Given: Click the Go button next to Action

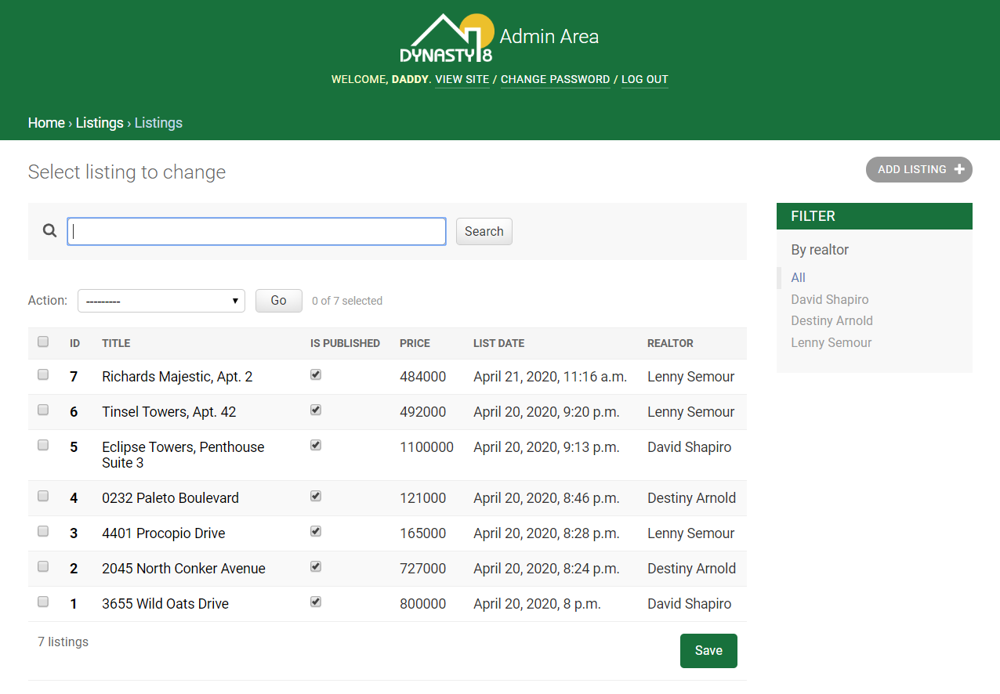Looking at the screenshot, I should tap(278, 300).
